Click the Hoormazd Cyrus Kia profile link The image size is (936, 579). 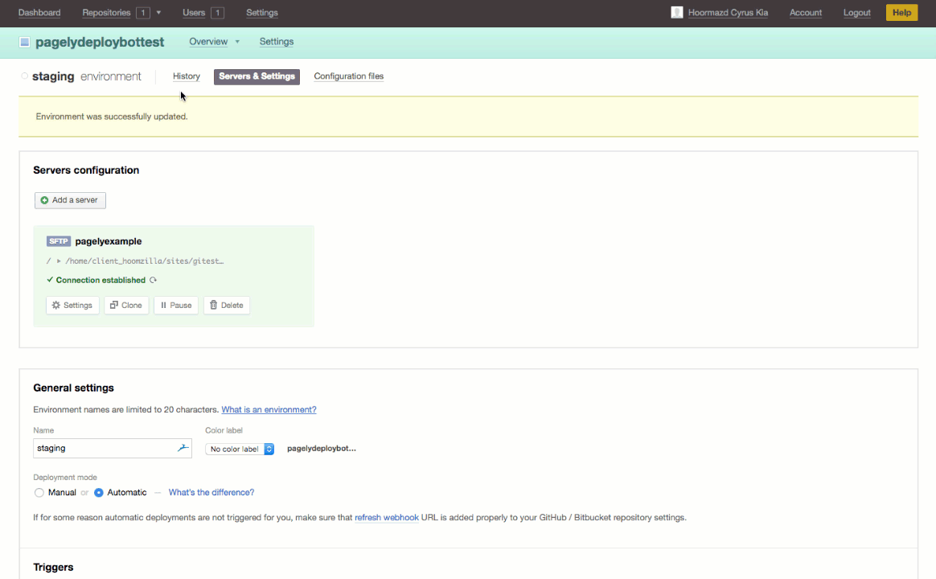click(728, 13)
